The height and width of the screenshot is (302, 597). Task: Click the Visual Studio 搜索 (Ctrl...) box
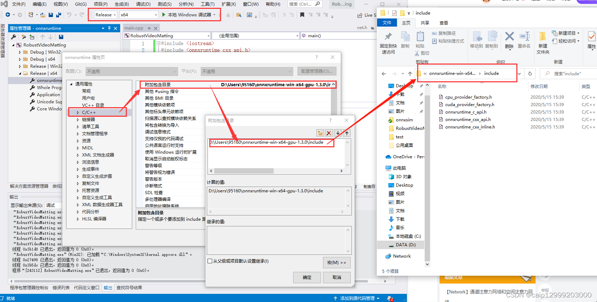click(x=305, y=4)
